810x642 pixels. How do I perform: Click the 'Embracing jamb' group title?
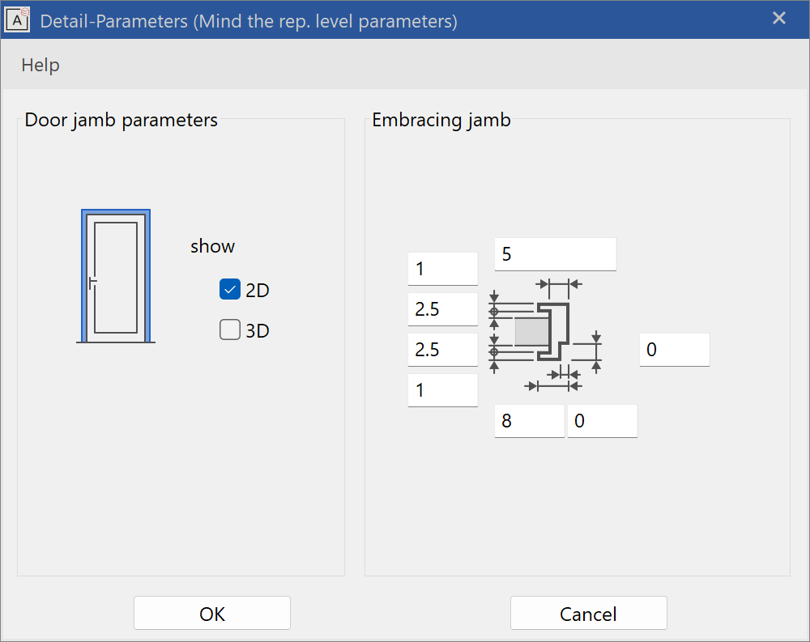coord(441,120)
